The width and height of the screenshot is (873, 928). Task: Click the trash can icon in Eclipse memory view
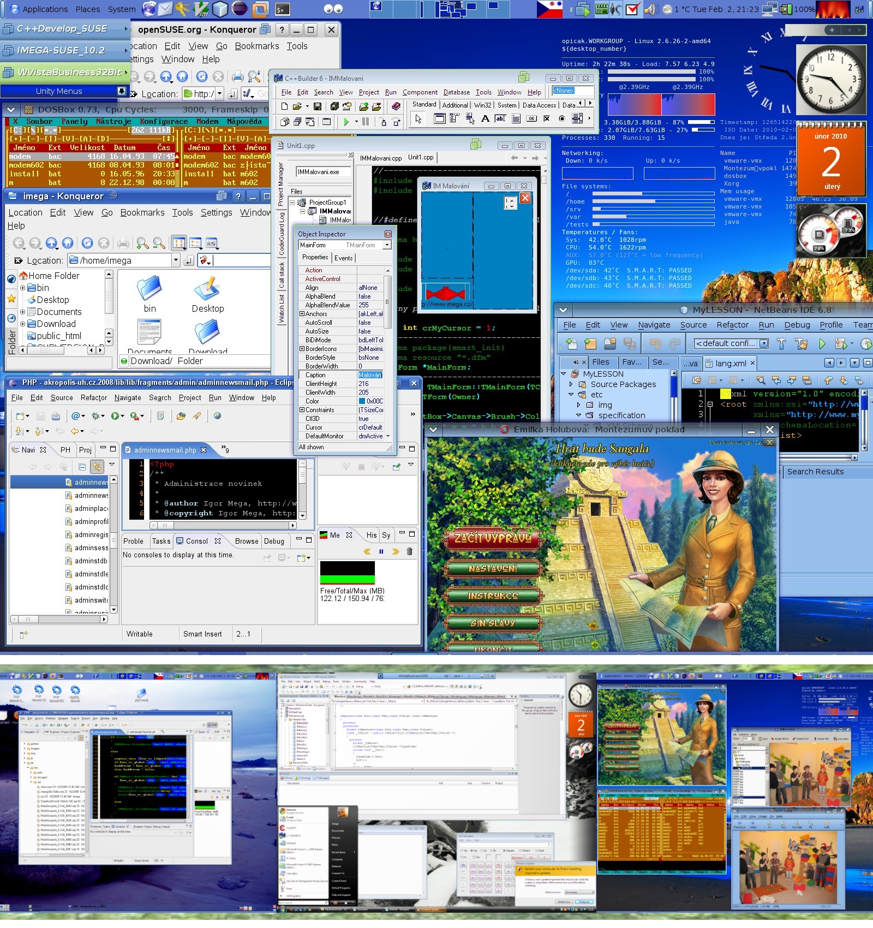pos(409,551)
